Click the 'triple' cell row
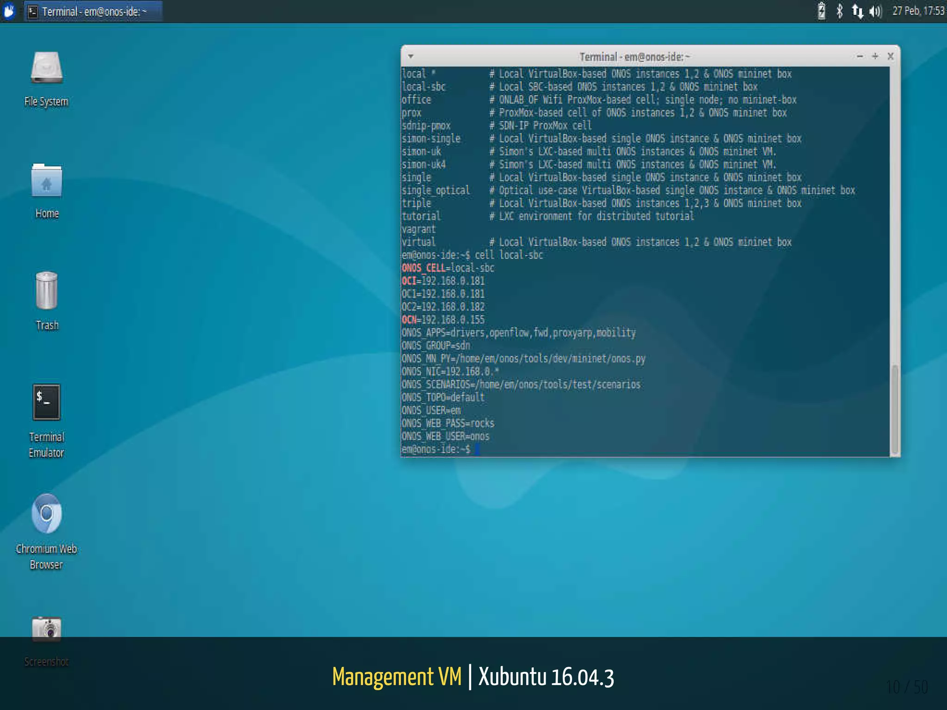Viewport: 947px width, 710px height. [601, 203]
